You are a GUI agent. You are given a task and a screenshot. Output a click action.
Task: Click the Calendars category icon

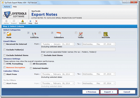59,34
